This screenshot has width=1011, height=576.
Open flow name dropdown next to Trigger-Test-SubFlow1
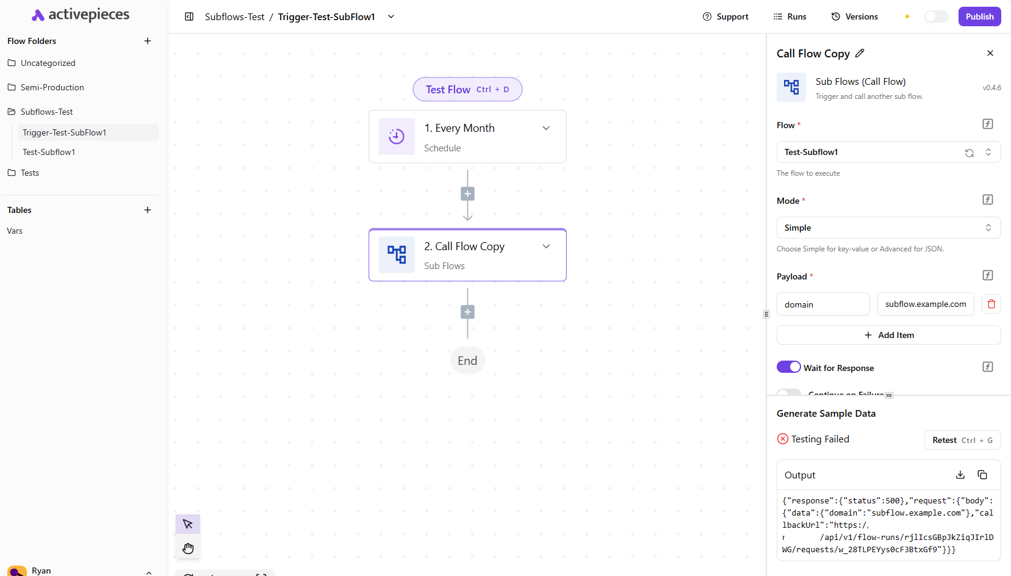(x=391, y=16)
